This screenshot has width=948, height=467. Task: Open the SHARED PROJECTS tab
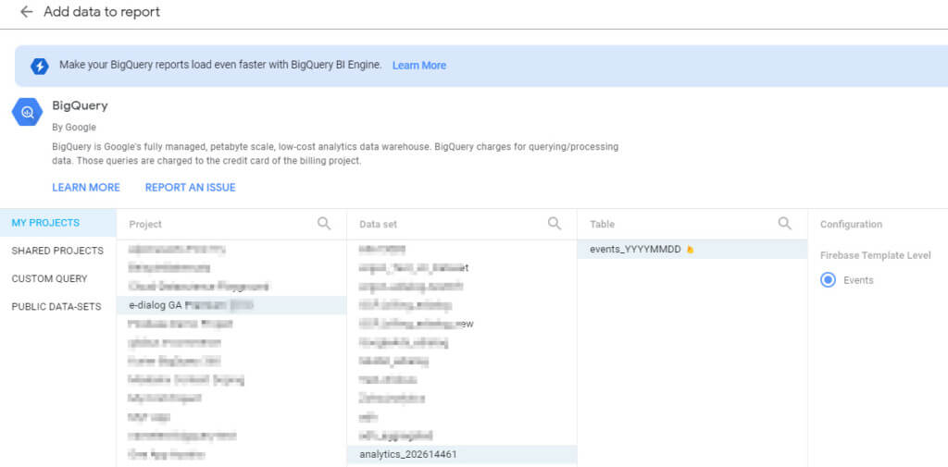click(x=57, y=251)
